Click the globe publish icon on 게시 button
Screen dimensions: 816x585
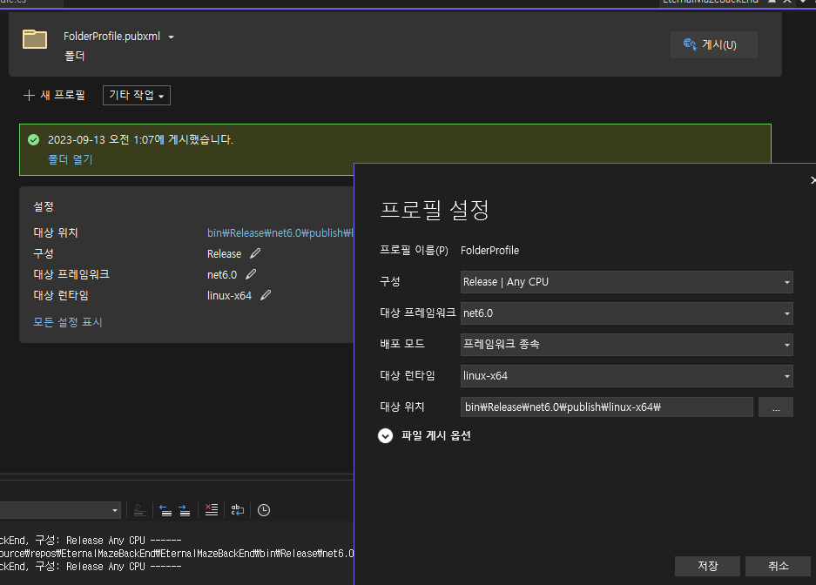pyautogui.click(x=690, y=44)
